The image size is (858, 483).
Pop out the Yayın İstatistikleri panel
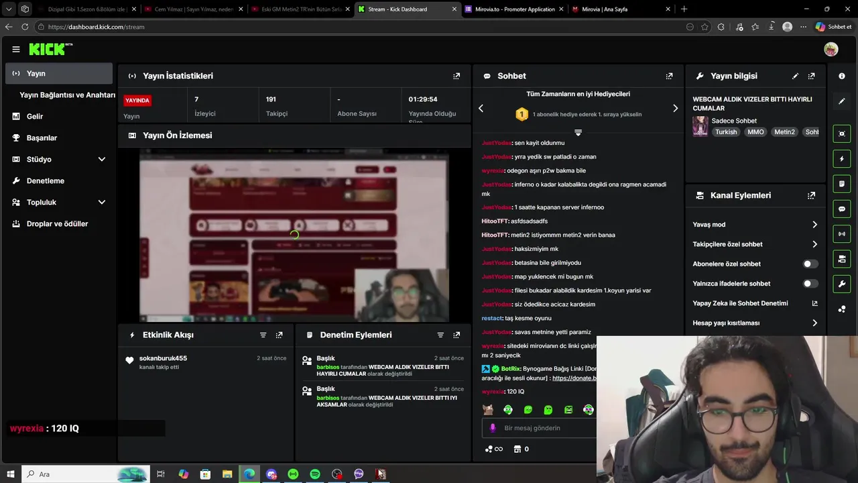click(456, 76)
